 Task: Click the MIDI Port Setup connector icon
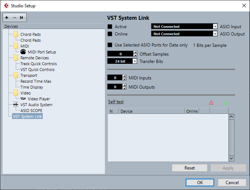pos(23,52)
